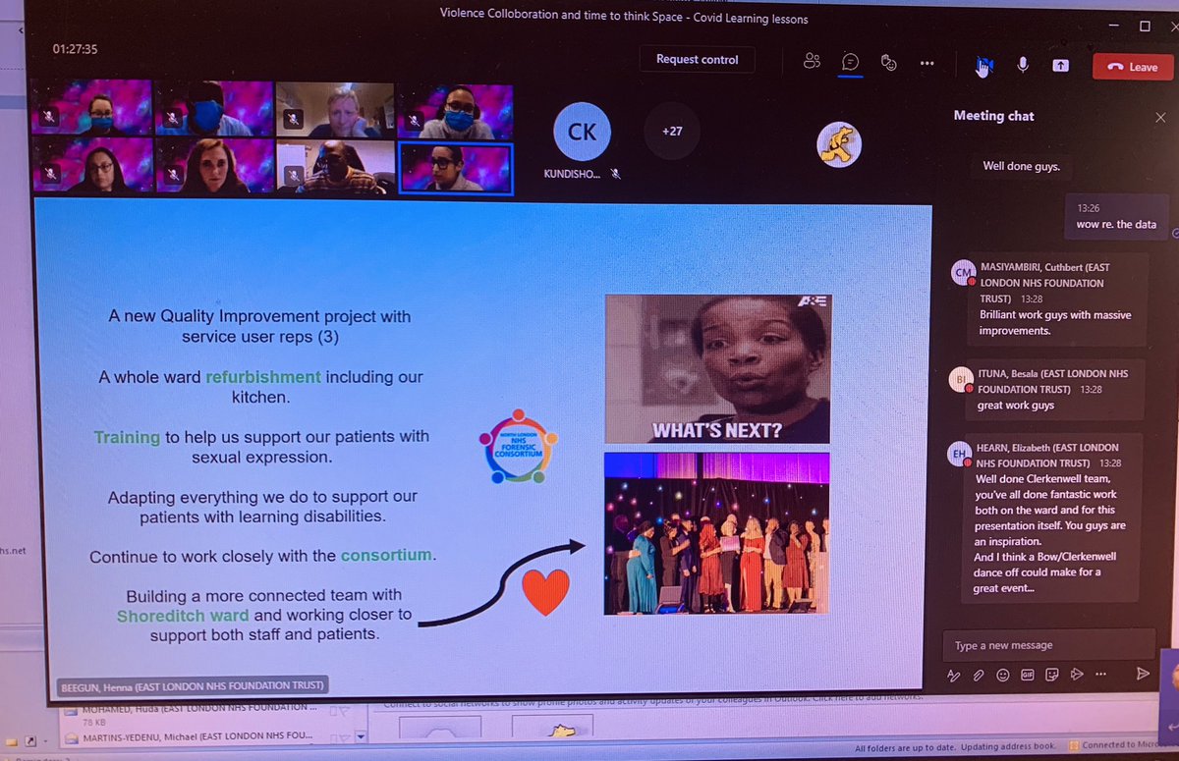
Task: Open the raise hand reactions icon
Action: tap(889, 63)
